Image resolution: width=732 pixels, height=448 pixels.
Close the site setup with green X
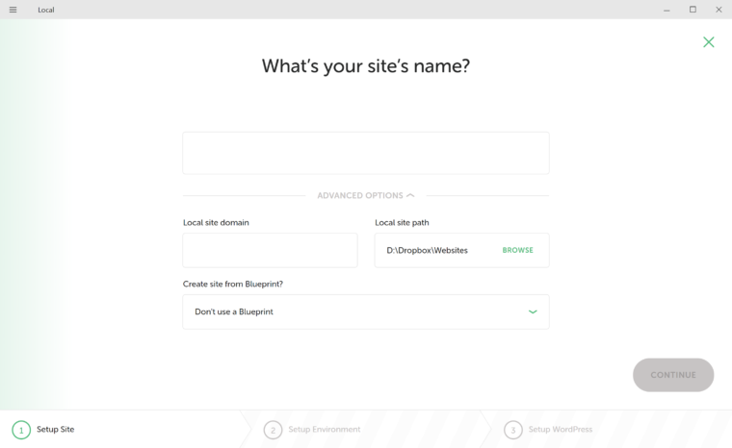pos(708,42)
